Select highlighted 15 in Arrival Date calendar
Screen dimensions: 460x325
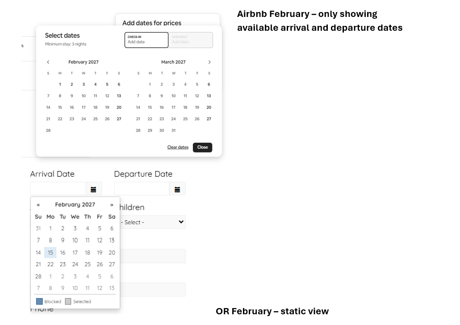click(50, 253)
